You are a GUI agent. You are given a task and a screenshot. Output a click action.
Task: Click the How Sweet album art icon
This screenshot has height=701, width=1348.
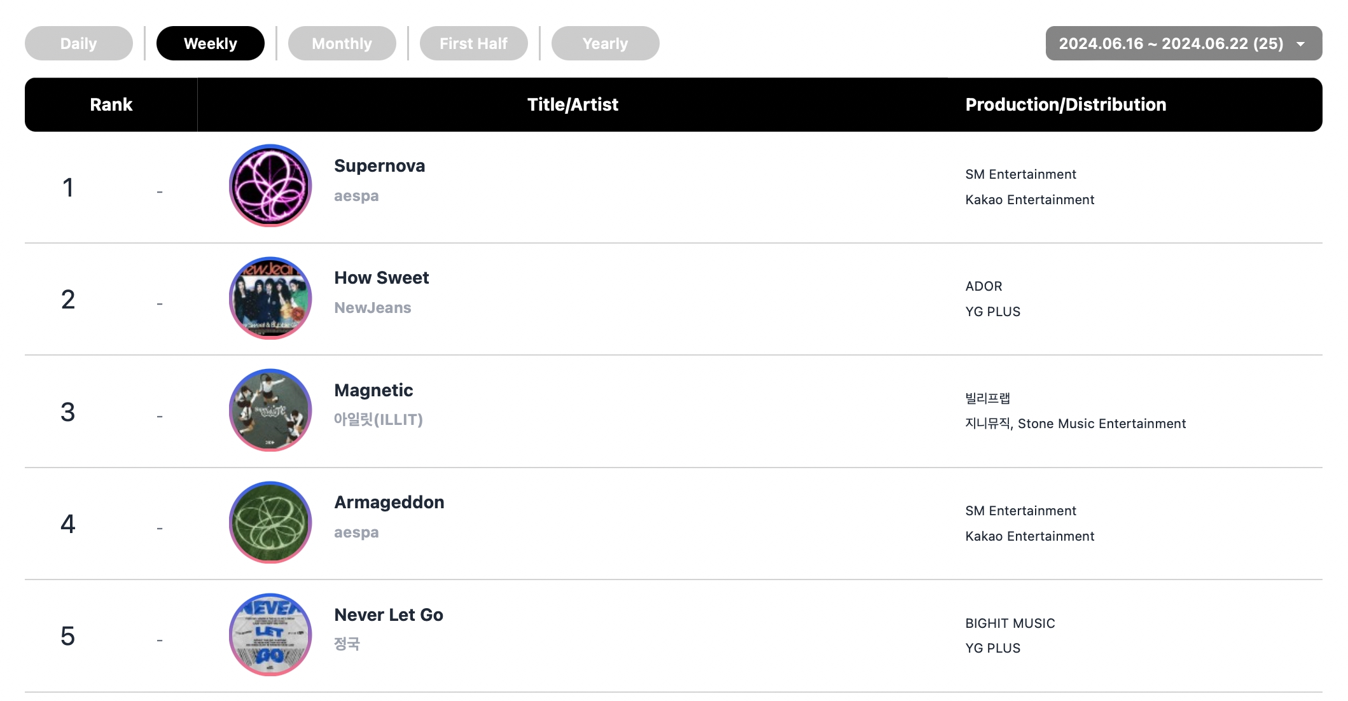[x=270, y=298]
